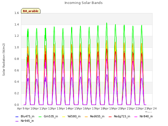Click the blue Blu475_in legend color marker
The height and width of the screenshot is (126, 168).
coord(17,117)
